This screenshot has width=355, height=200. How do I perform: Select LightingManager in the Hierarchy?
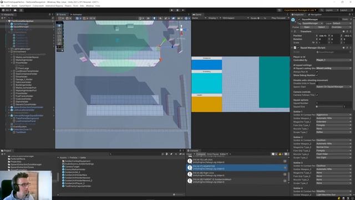(x=22, y=49)
